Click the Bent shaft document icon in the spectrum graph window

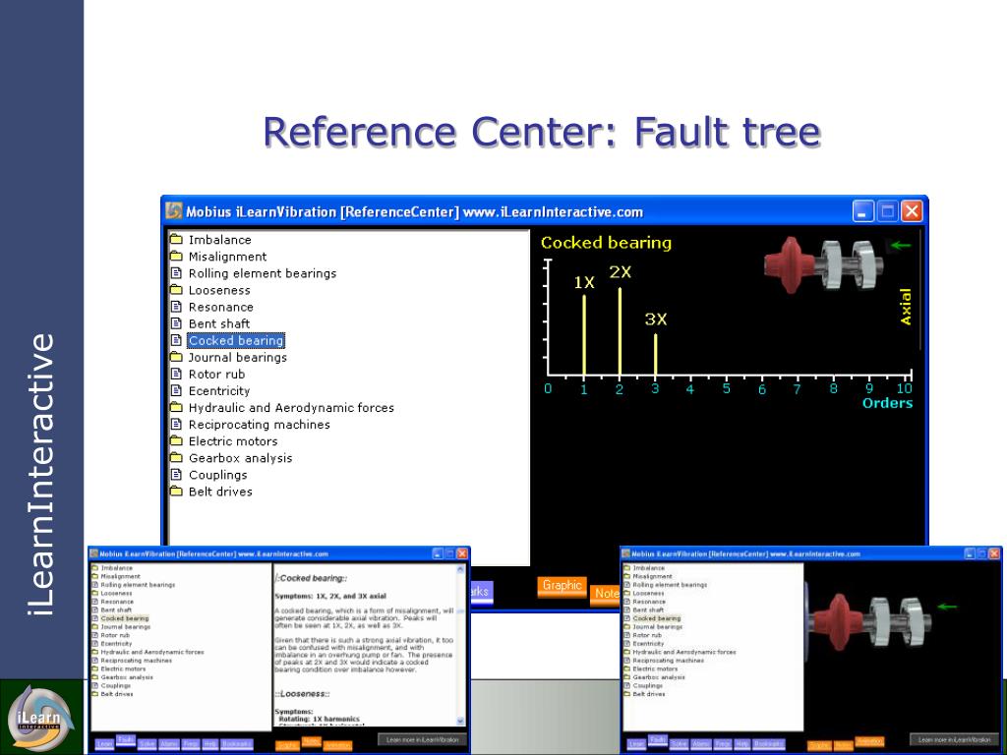coord(176,323)
